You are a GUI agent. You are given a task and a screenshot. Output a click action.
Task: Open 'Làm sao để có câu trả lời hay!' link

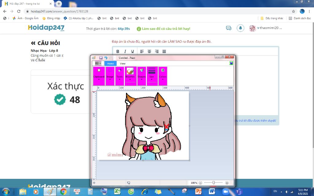pos(163,29)
